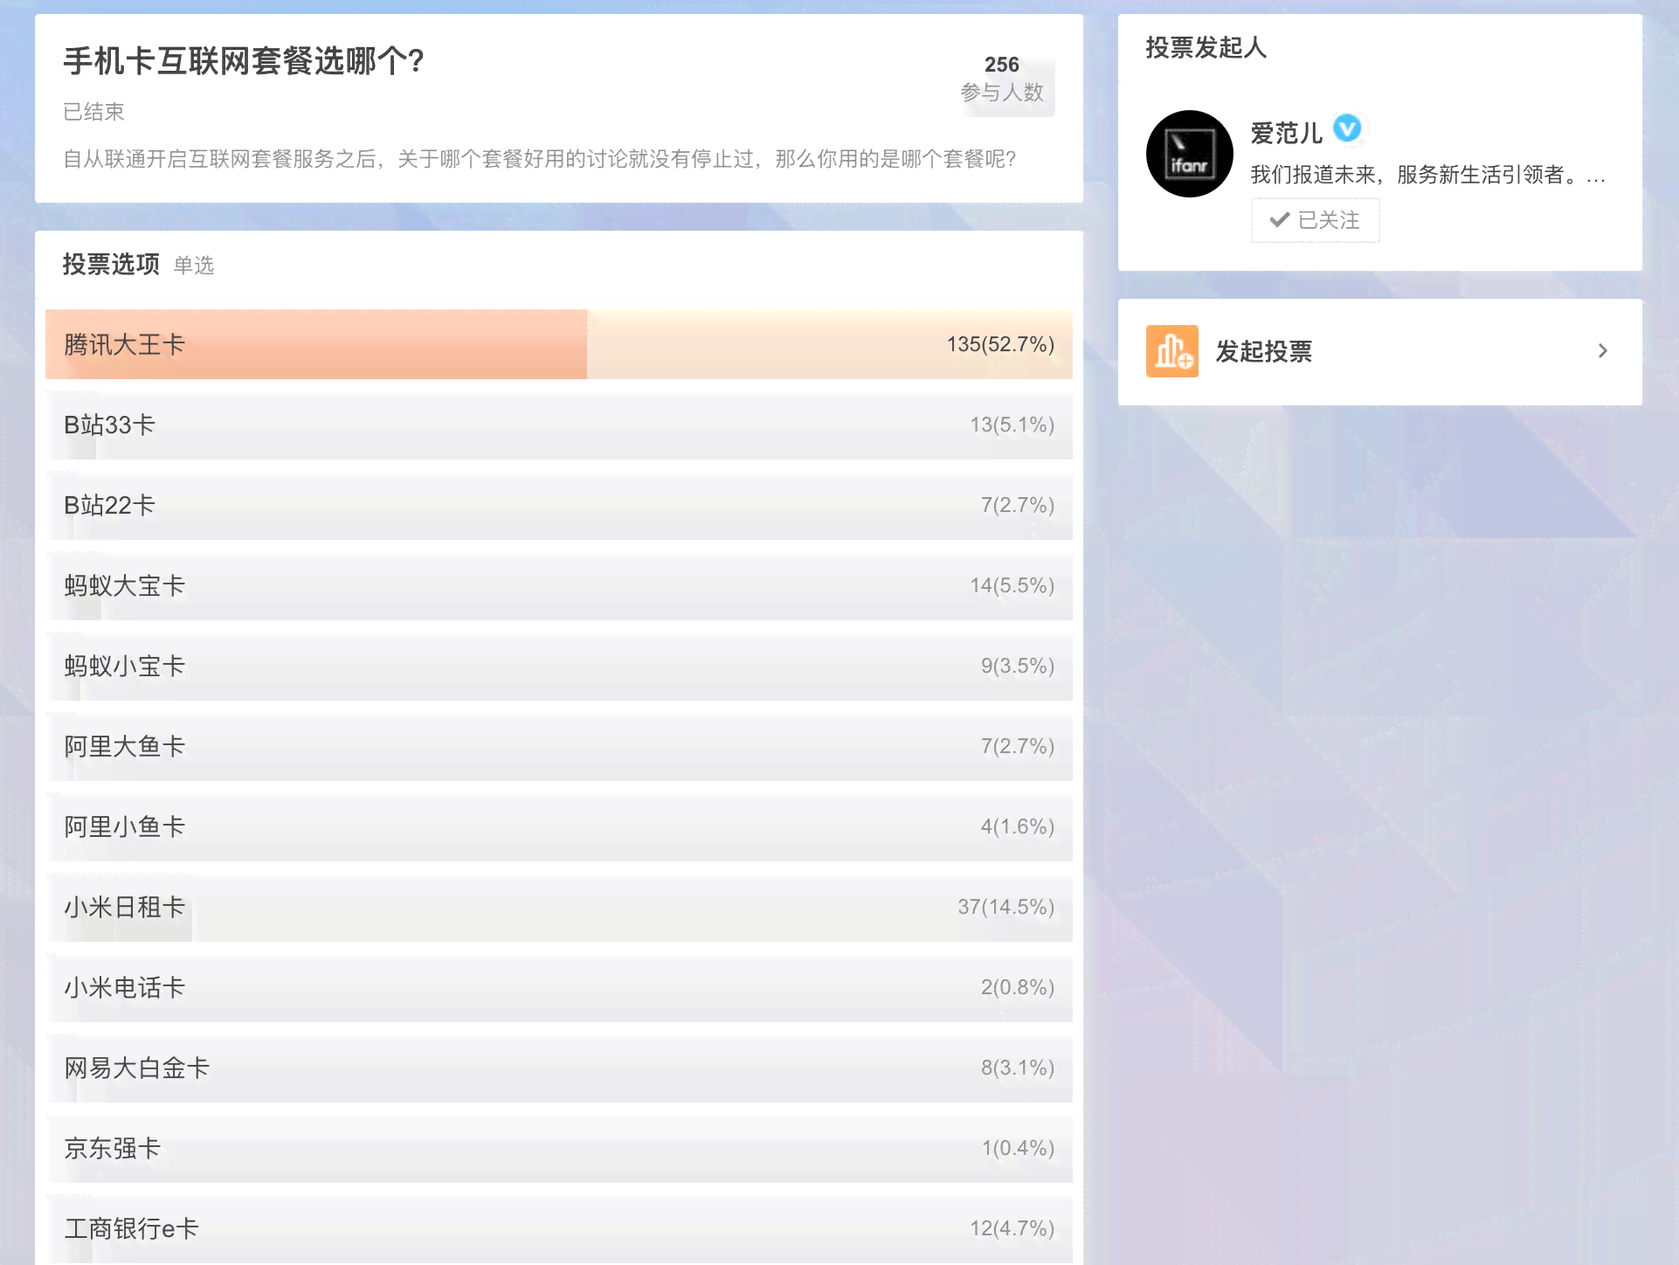Viewport: 1679px width, 1265px height.
Task: Click the 2(0.8%) result value
Action: coord(1017,987)
